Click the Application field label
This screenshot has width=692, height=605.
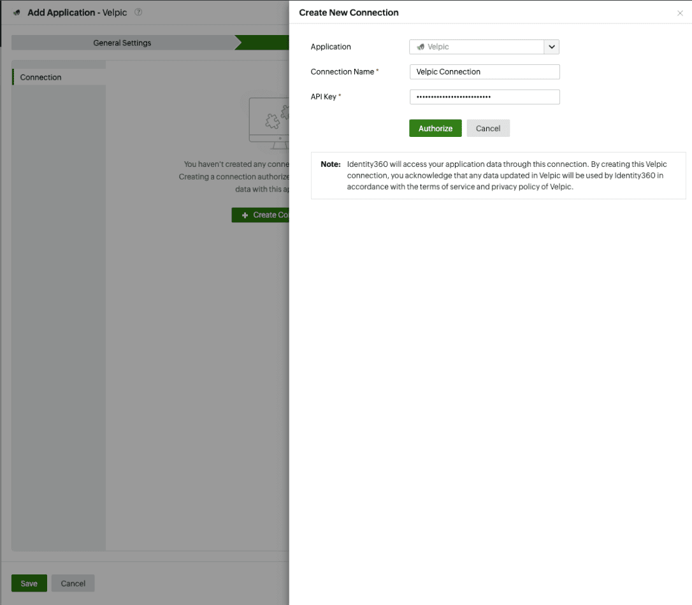(x=331, y=46)
